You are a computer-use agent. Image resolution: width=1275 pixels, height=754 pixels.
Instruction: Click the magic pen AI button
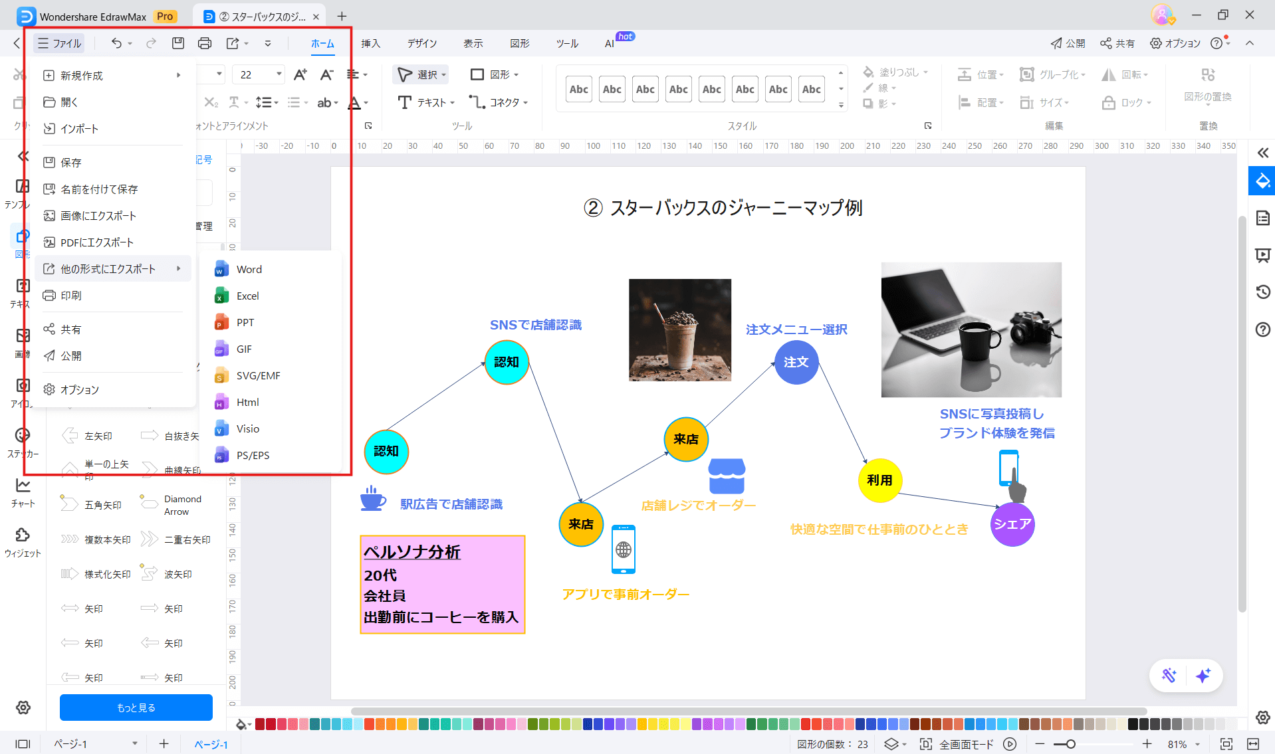pyautogui.click(x=1169, y=676)
